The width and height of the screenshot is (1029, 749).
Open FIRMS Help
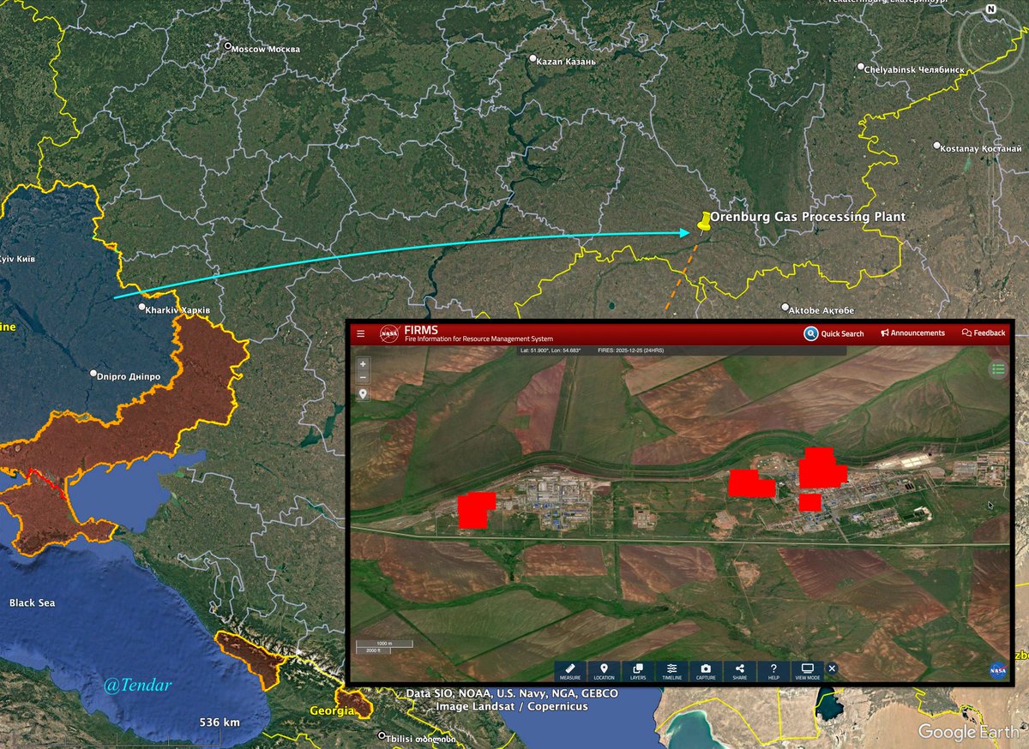(773, 670)
